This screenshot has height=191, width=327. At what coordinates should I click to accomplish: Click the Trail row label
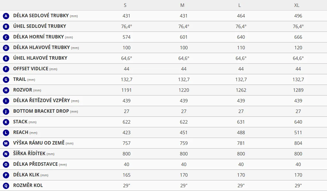pyautogui.click(x=20, y=79)
